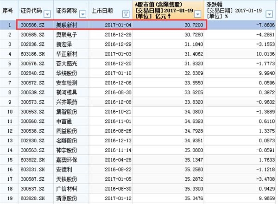The height and width of the screenshot is (204, 278).
Task: Select the 集智股份 cell
Action: click(x=67, y=112)
